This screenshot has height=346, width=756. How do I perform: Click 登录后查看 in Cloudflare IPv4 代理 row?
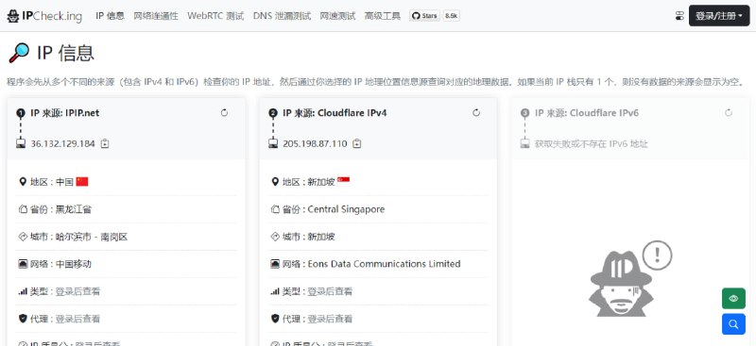click(330, 319)
